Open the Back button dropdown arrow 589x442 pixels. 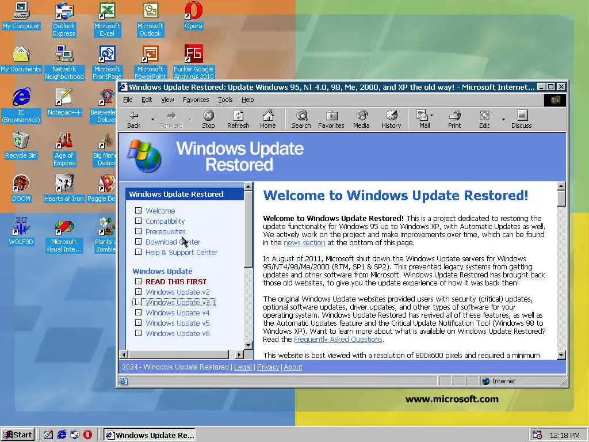pos(152,120)
